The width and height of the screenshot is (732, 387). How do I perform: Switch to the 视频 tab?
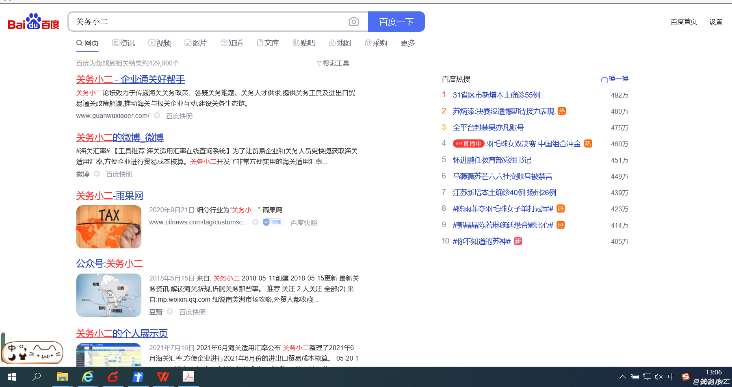click(160, 43)
